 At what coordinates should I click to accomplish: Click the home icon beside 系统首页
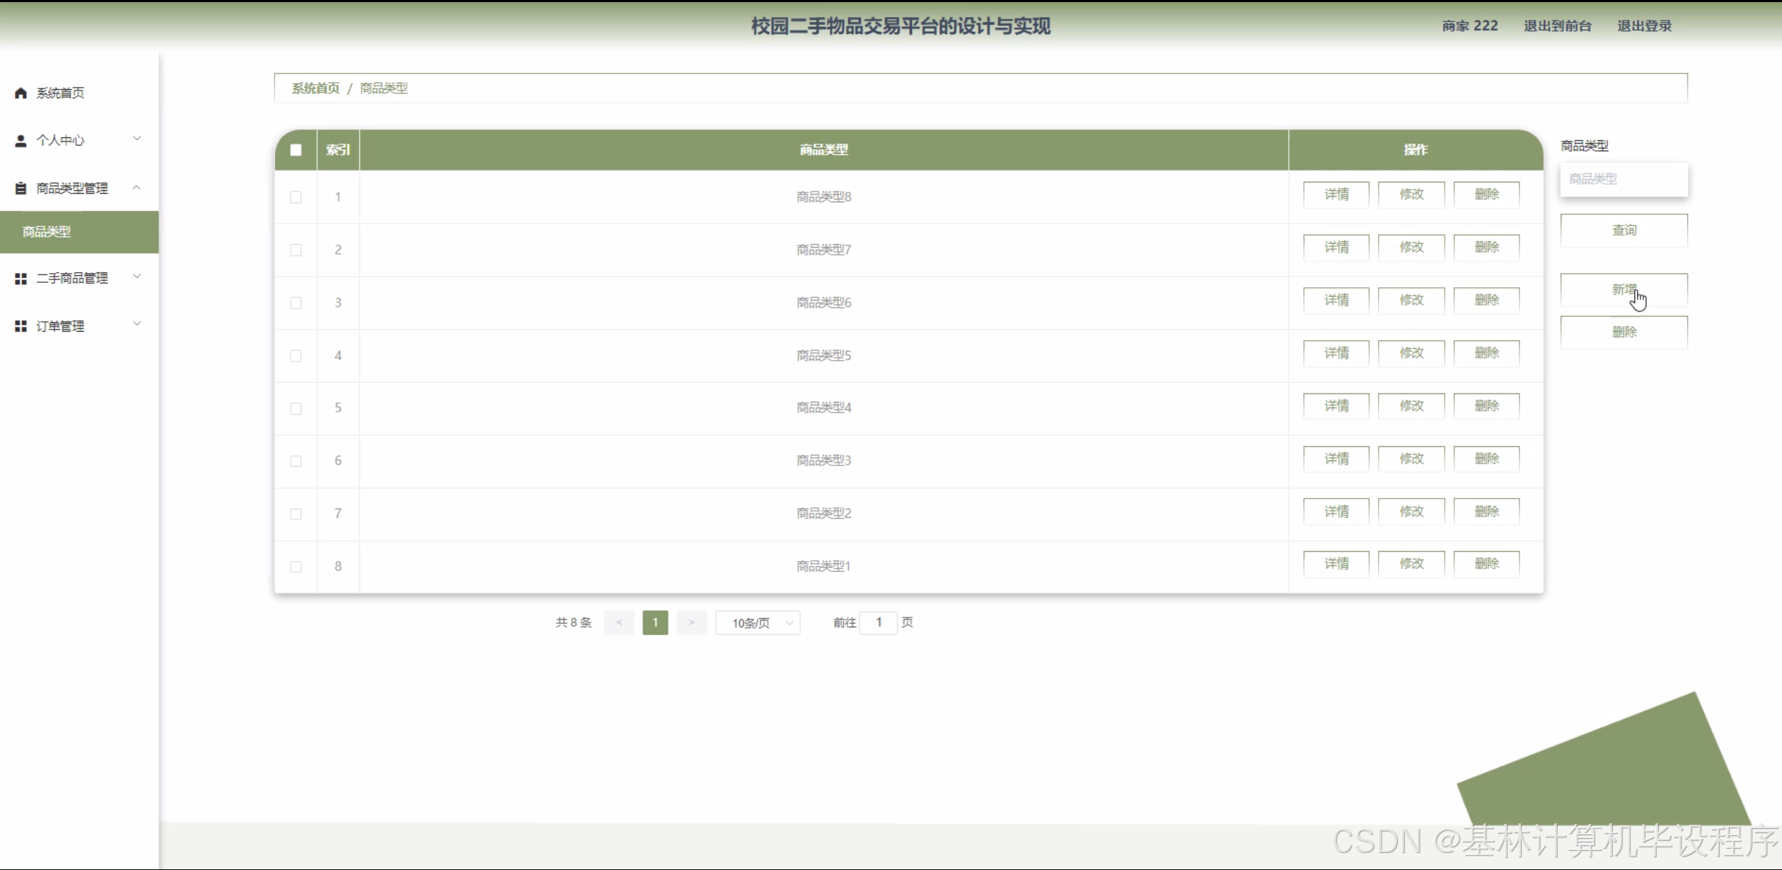pyautogui.click(x=21, y=93)
